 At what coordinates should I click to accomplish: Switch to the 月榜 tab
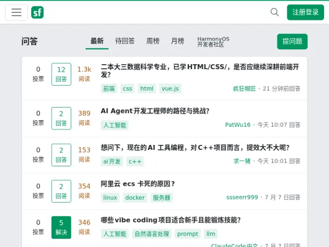(177, 41)
